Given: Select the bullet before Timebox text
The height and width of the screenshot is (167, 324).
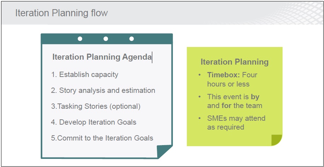Looking at the screenshot, I should pos(199,75).
